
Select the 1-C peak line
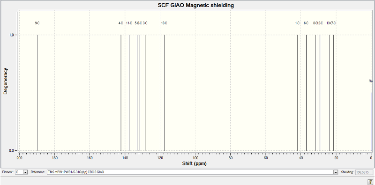(x=297, y=93)
